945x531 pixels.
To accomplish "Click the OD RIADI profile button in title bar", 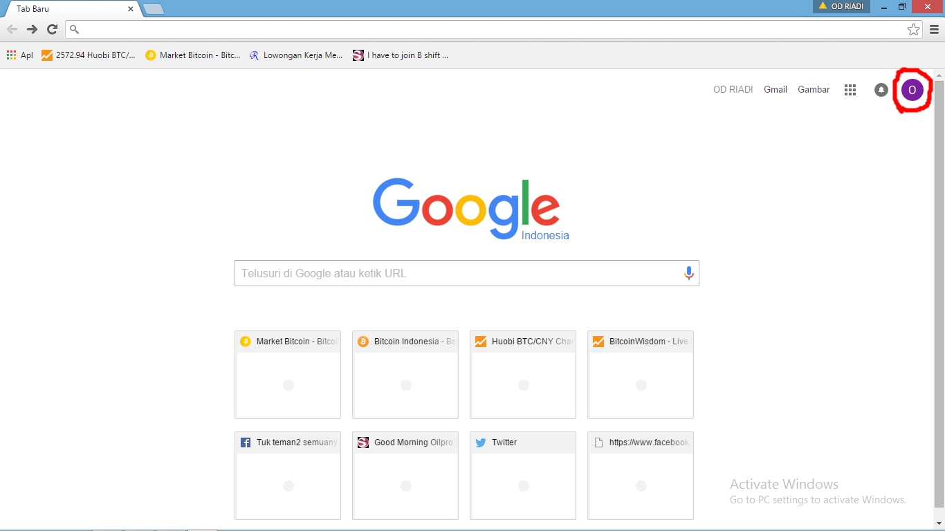I will click(841, 6).
